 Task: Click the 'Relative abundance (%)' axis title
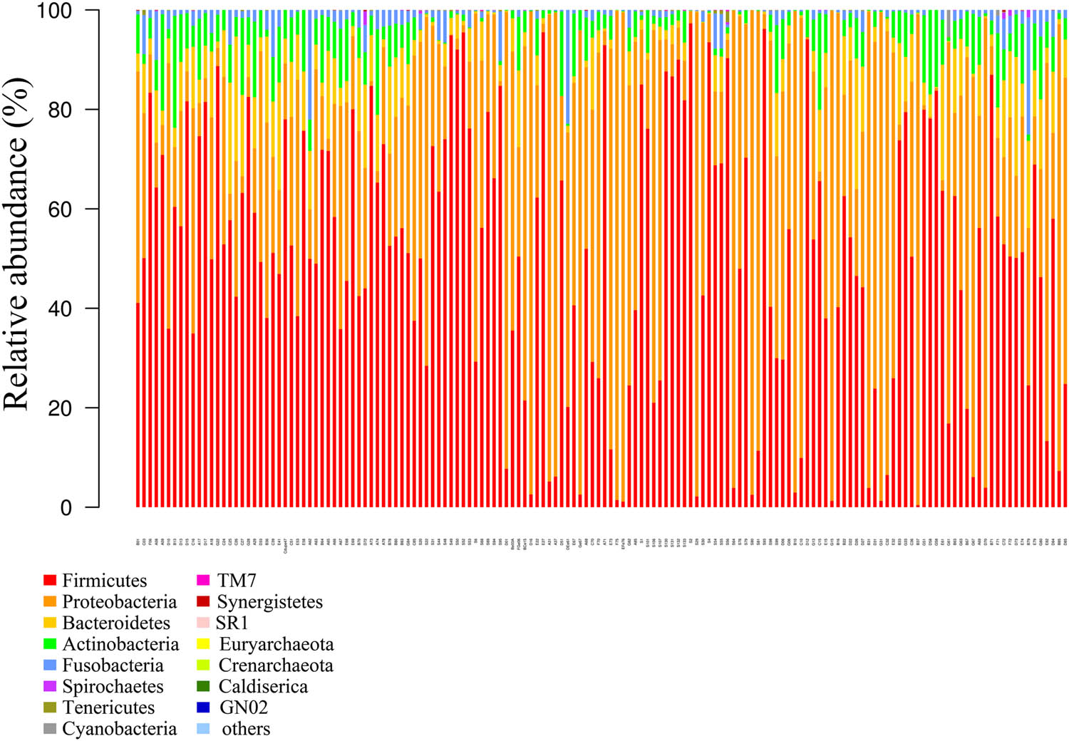point(17,244)
